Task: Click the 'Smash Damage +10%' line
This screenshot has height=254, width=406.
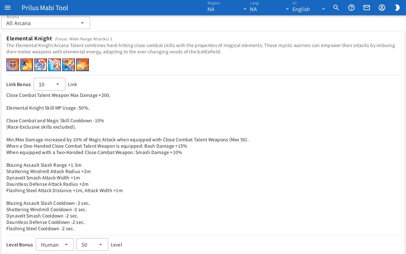Action: pos(94,152)
